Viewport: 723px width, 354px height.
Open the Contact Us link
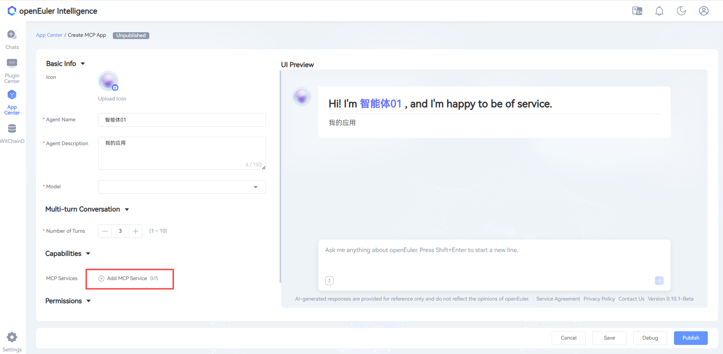631,299
